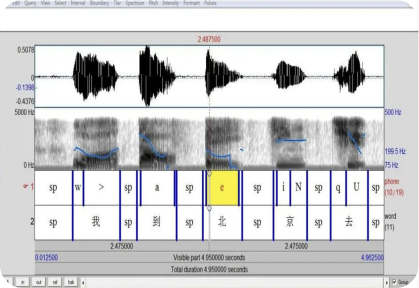
Task: Select the 'U' phone interval
Action: pyautogui.click(x=356, y=188)
